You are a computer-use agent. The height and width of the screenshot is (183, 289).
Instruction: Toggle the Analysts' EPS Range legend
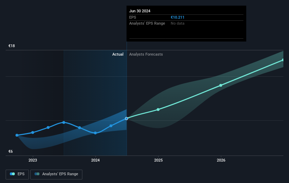[x=56, y=174]
